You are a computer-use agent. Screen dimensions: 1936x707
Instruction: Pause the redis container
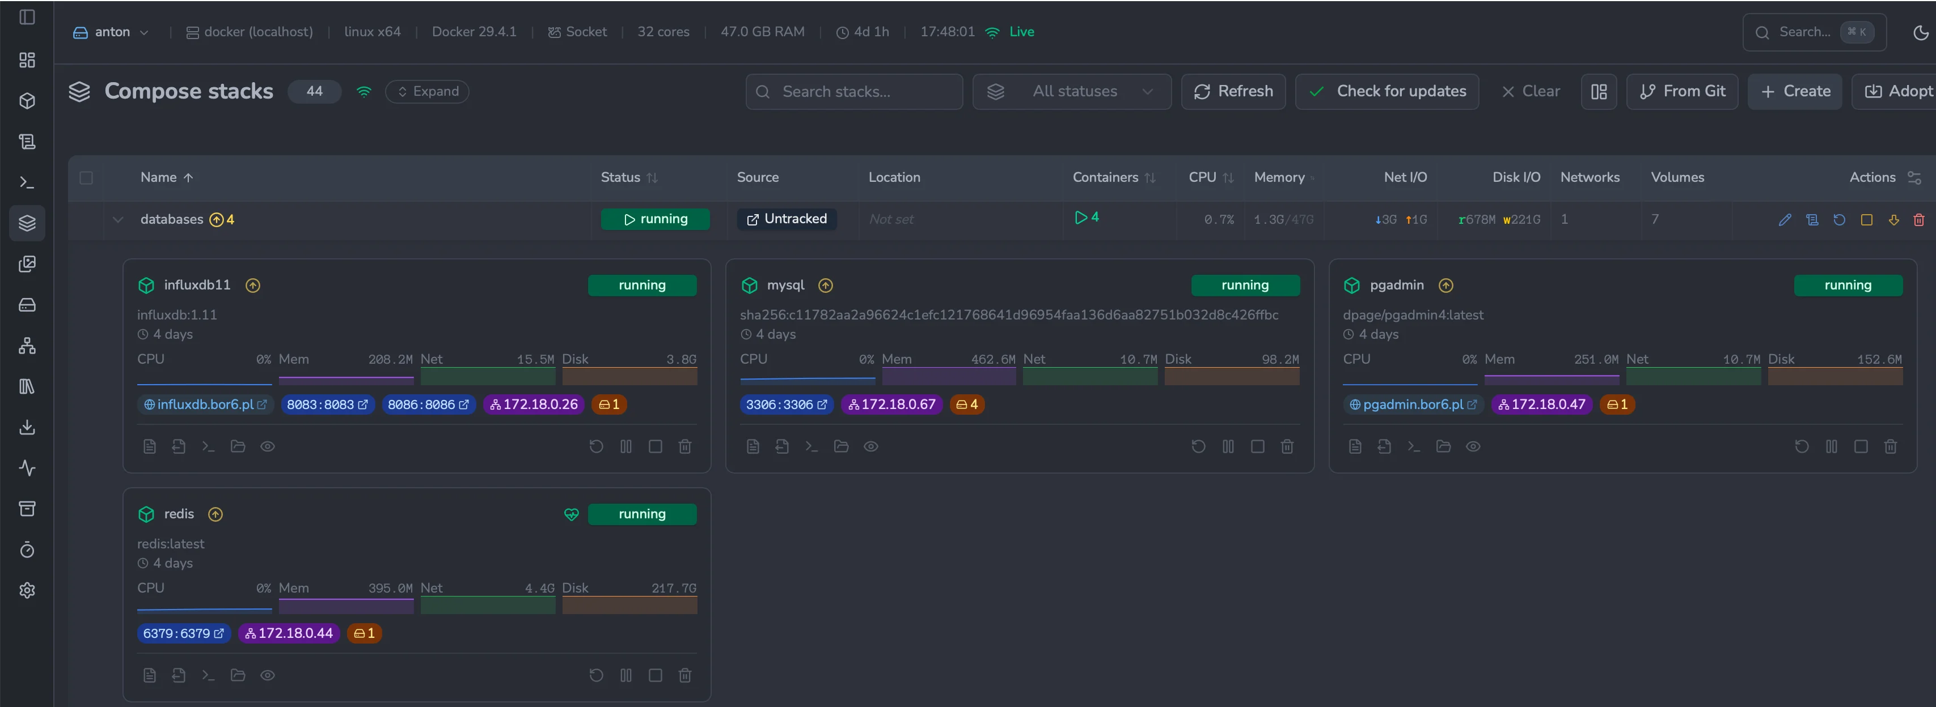click(626, 675)
